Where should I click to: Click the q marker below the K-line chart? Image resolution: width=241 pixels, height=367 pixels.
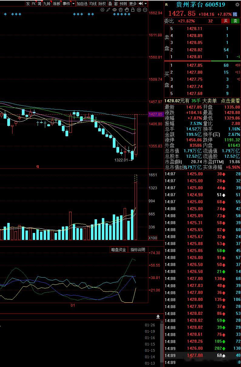[x=38, y=166]
